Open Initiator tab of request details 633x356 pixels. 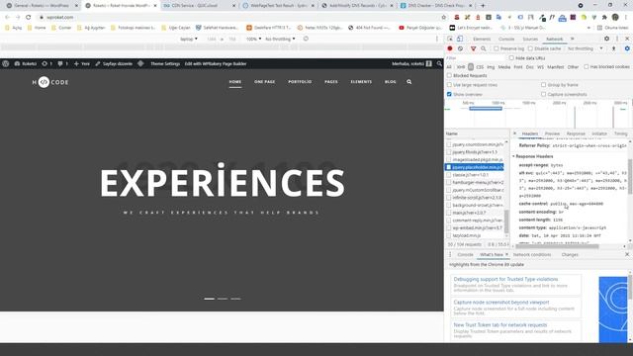(x=599, y=133)
